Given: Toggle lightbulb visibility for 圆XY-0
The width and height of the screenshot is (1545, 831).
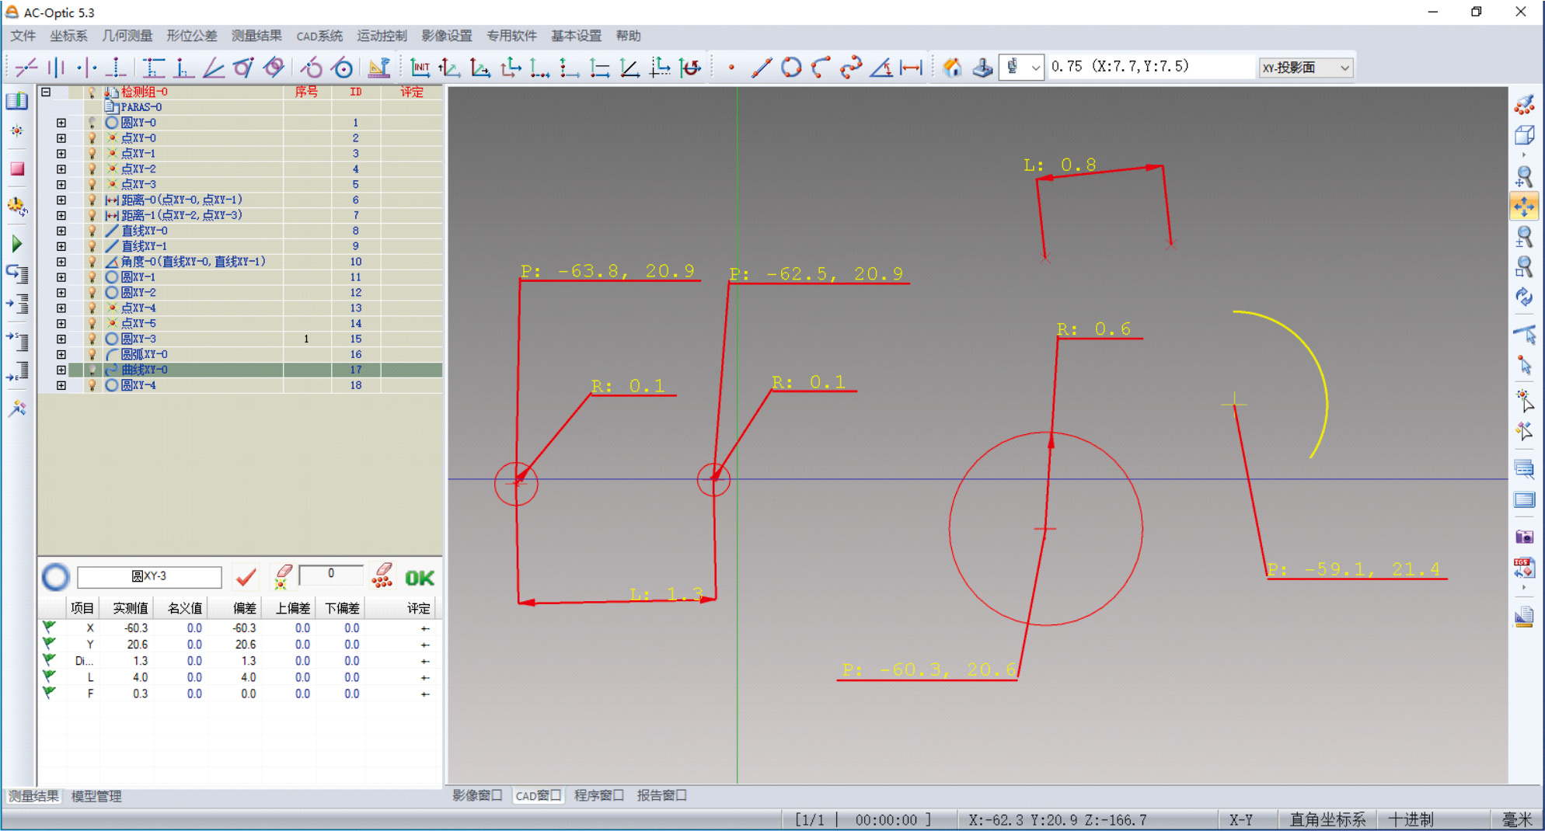Looking at the screenshot, I should coord(92,123).
